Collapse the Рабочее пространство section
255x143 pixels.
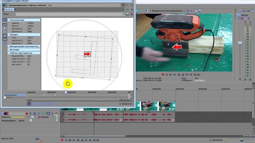(x=9, y=53)
